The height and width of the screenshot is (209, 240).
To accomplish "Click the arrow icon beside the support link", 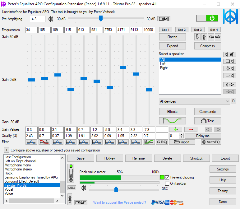I will tap(81, 203).
